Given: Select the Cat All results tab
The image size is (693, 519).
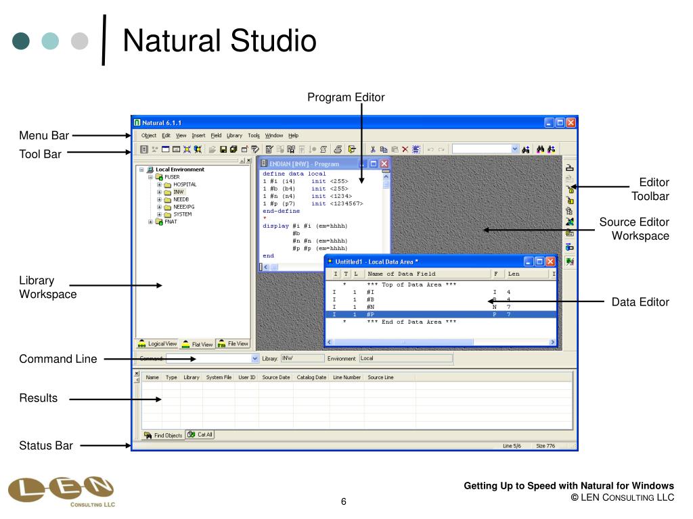Looking at the screenshot, I should point(200,435).
